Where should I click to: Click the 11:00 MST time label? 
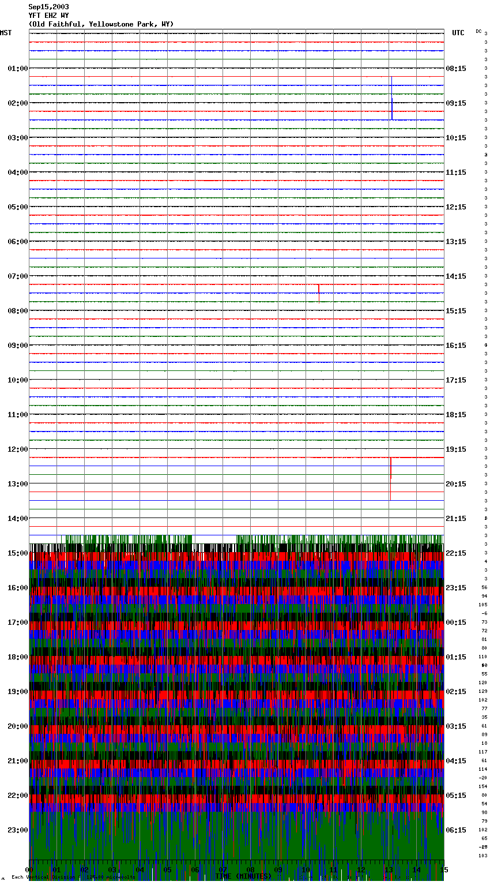pyautogui.click(x=18, y=415)
